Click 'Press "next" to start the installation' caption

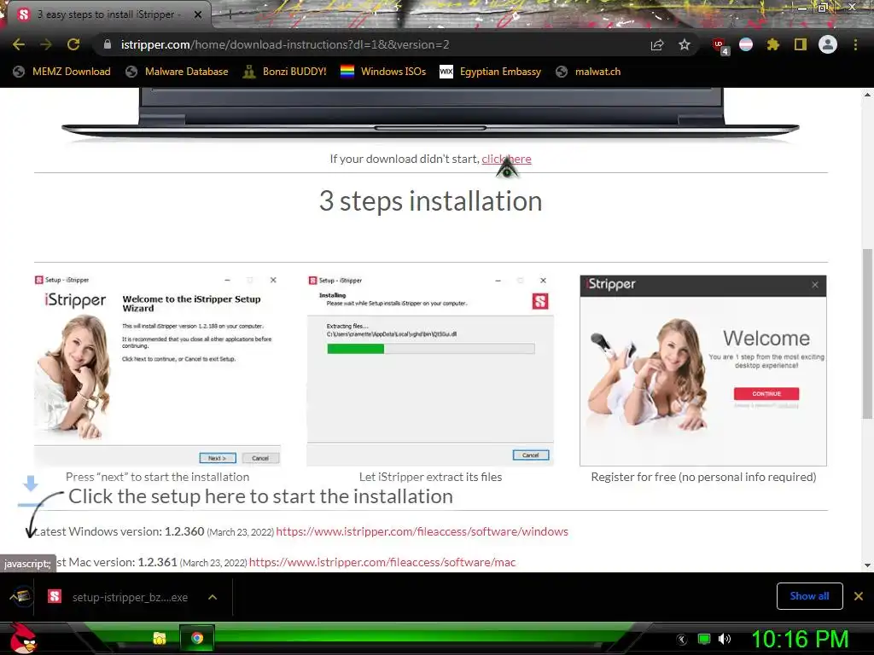click(157, 477)
